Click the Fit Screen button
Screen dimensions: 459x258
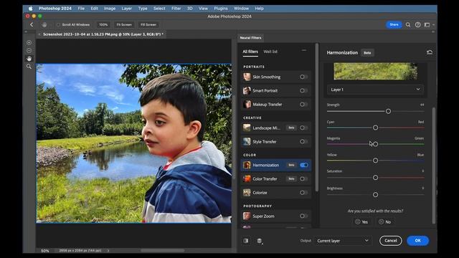[x=124, y=25]
